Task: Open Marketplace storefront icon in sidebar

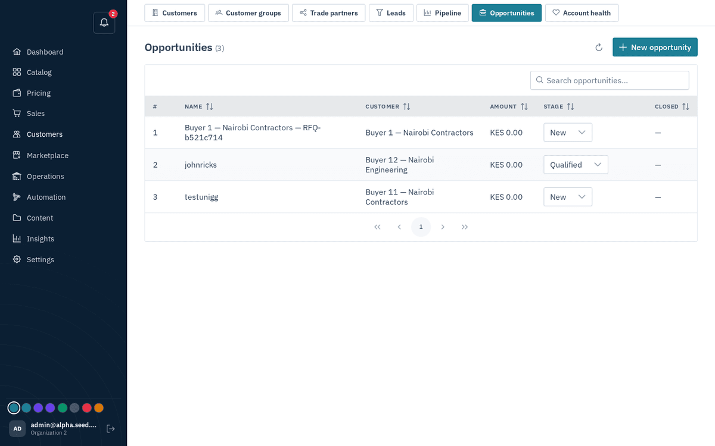Action: (x=17, y=155)
